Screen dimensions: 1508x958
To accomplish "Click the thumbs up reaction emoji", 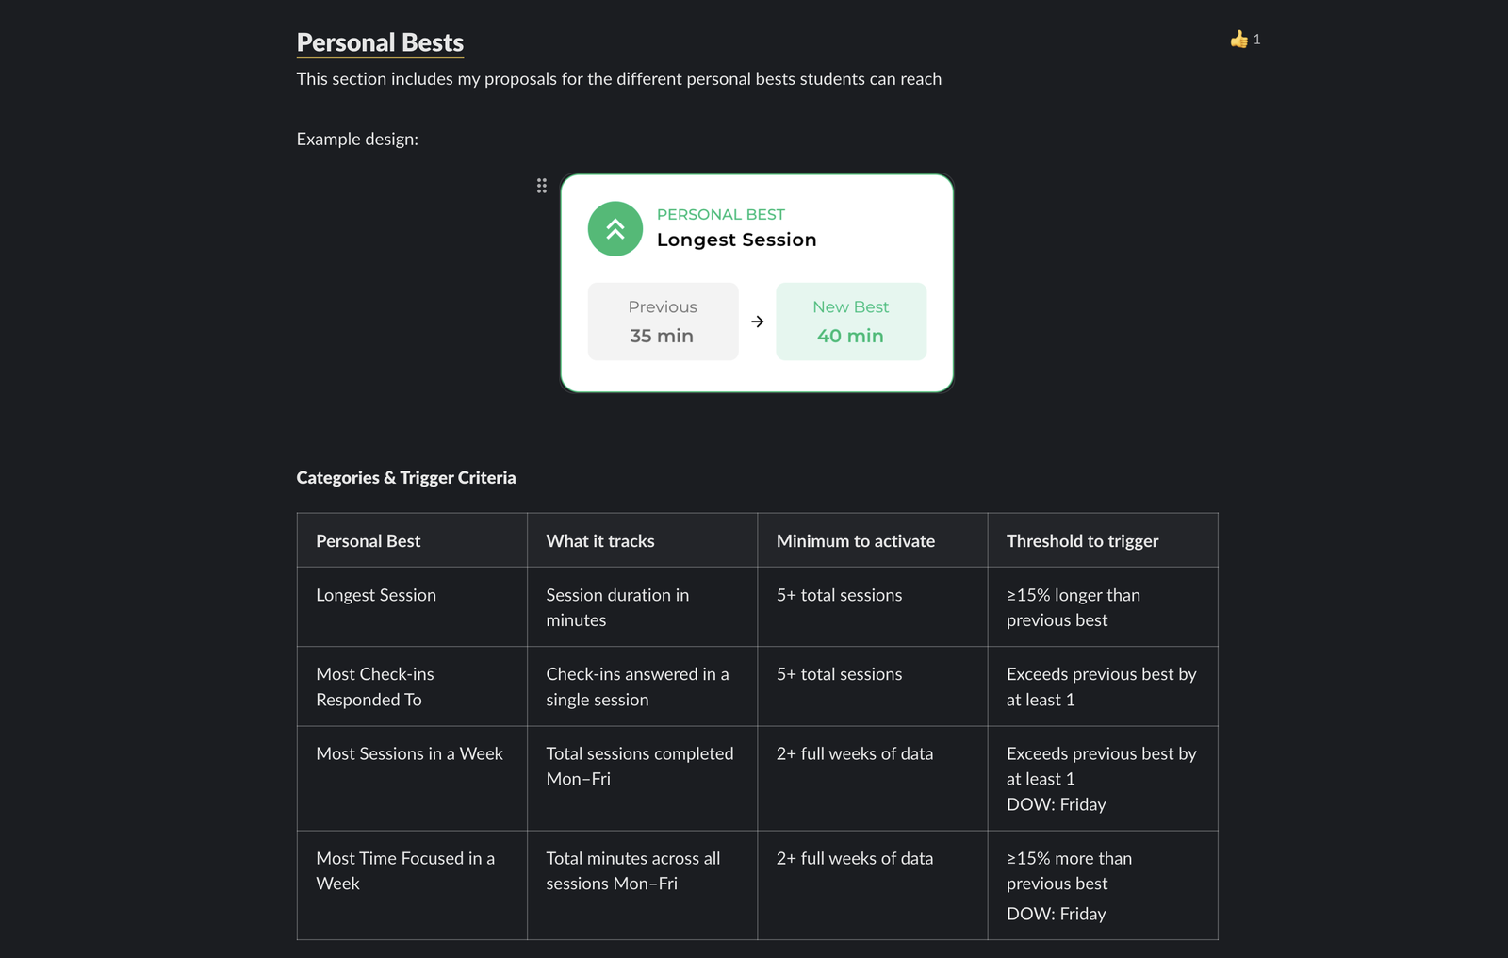I will tap(1238, 39).
